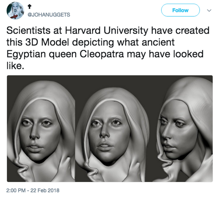Open the tweet timestamp 2:00 PM link
This screenshot has height=197, width=220.
pyautogui.click(x=16, y=191)
